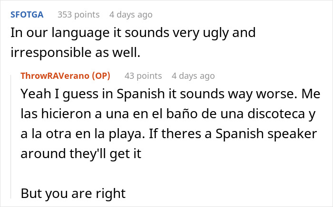Click 'Yeah I guess in Spanish' text
The height and width of the screenshot is (207, 333).
point(93,94)
